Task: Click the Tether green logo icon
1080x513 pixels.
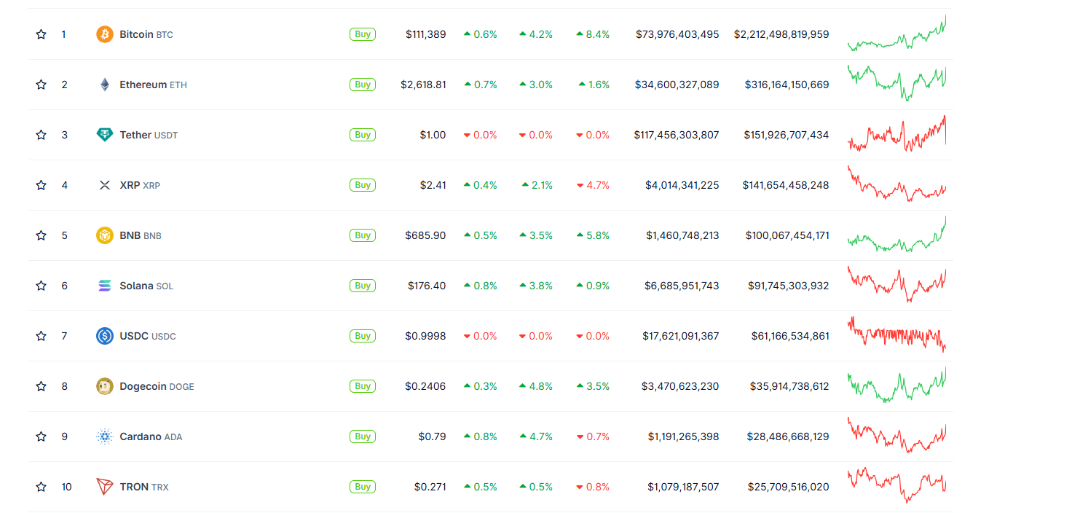Action: pyautogui.click(x=105, y=135)
